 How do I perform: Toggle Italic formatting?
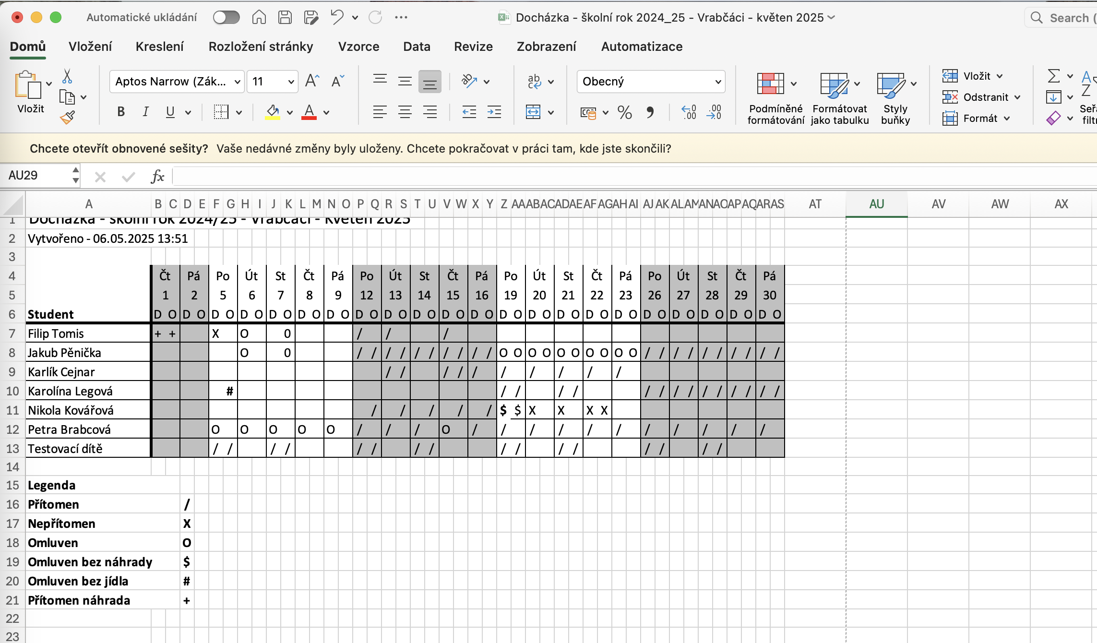(145, 112)
